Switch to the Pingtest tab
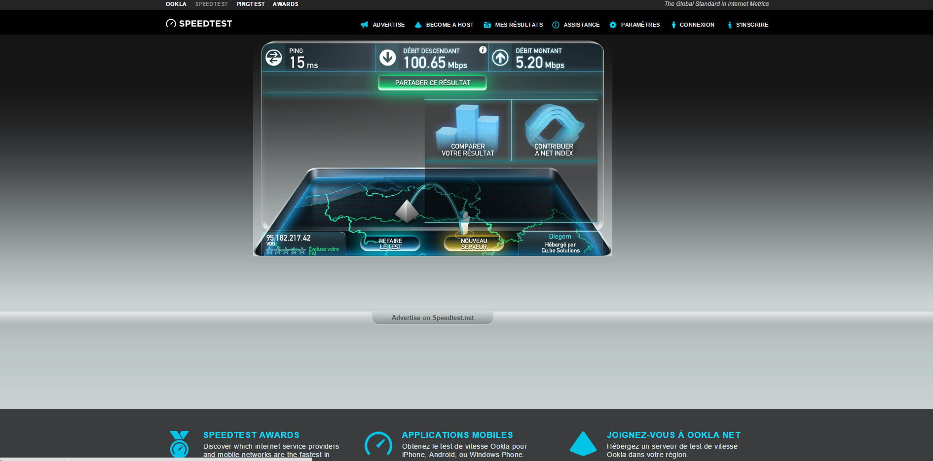 [x=250, y=4]
